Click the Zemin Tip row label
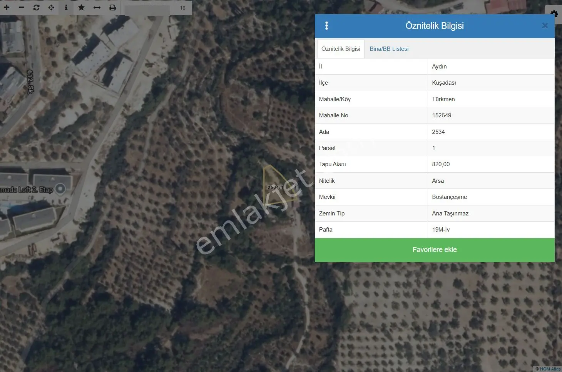The height and width of the screenshot is (372, 562). point(332,214)
